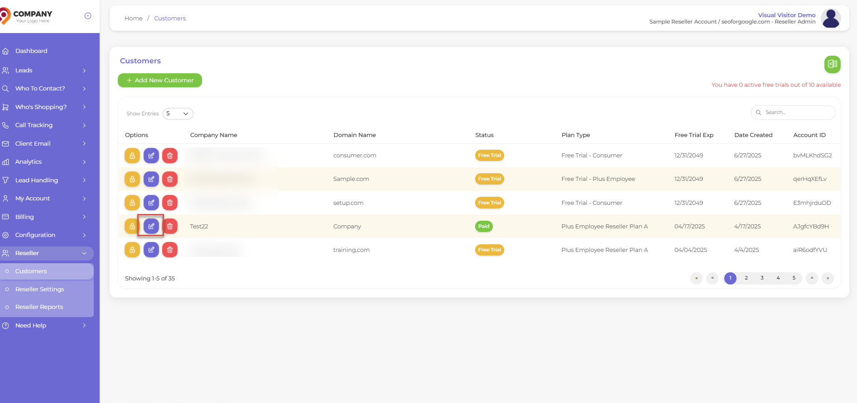Open Reseller Settings submenu item
This screenshot has height=403, width=857.
(40, 289)
